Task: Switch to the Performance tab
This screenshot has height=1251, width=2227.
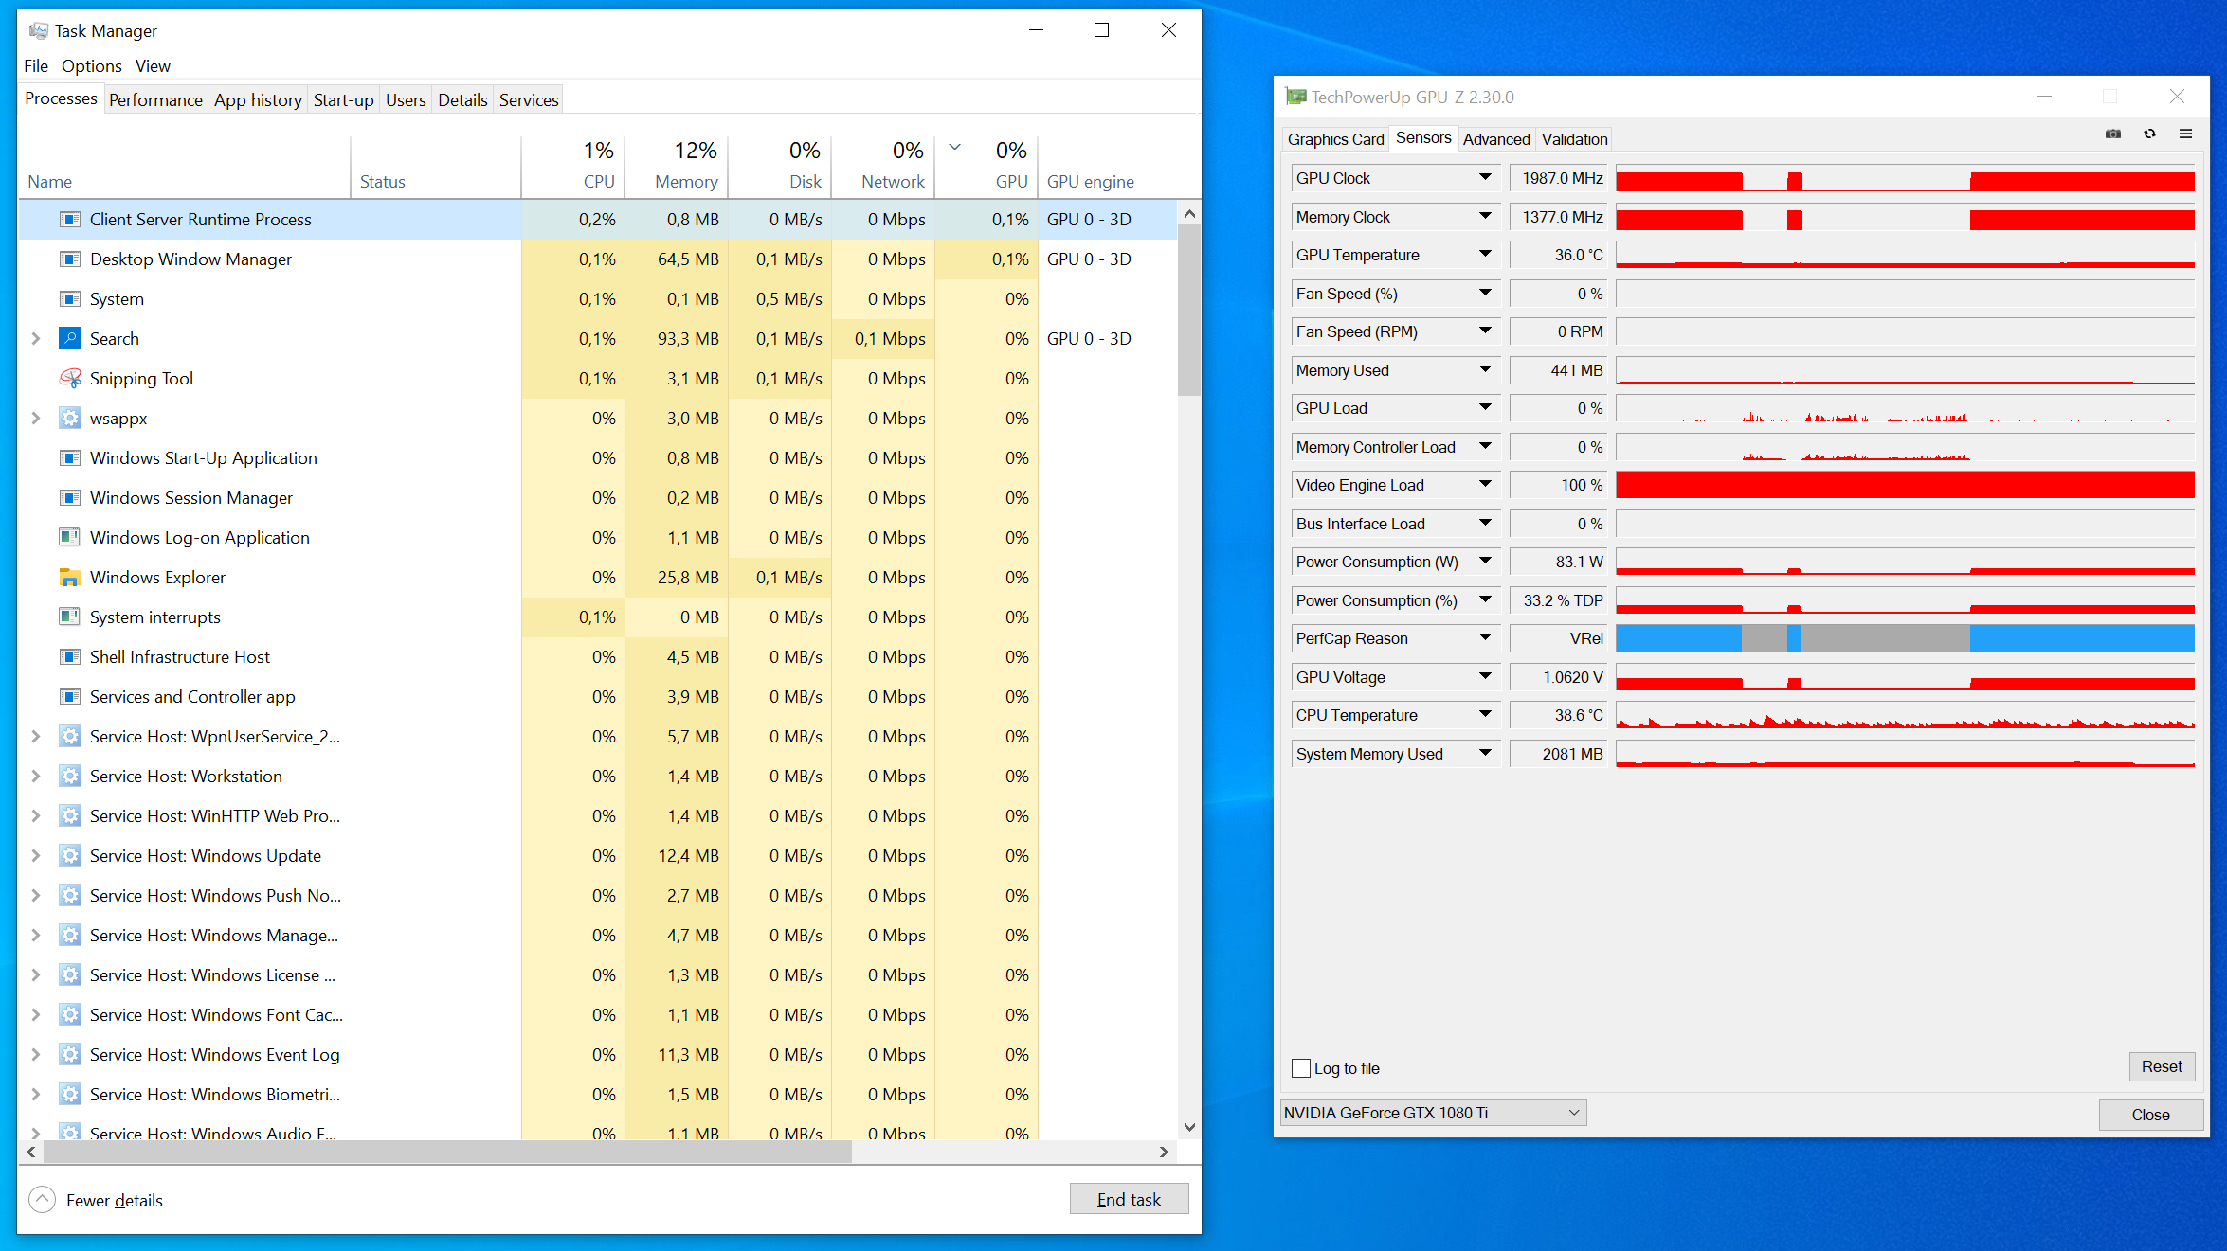Action: (x=155, y=100)
